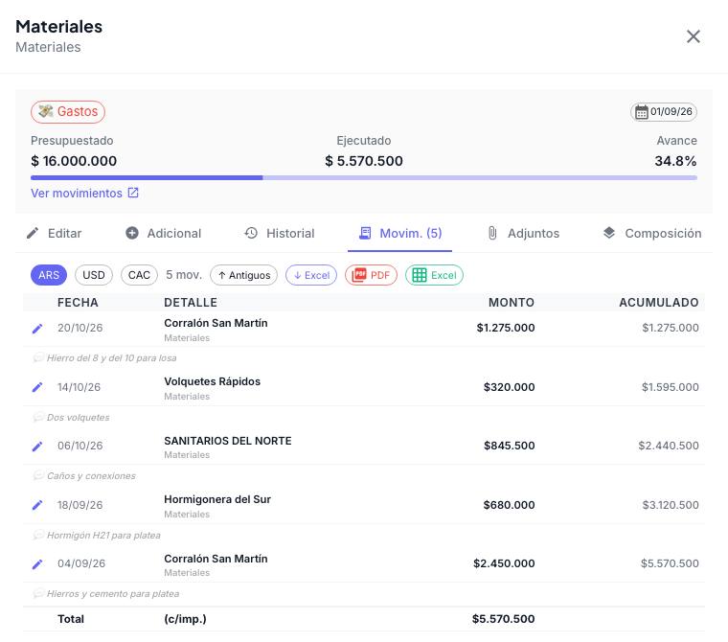Screen dimensions: 728x642
Task: Click the DETALLE column header
Action: 191,303
